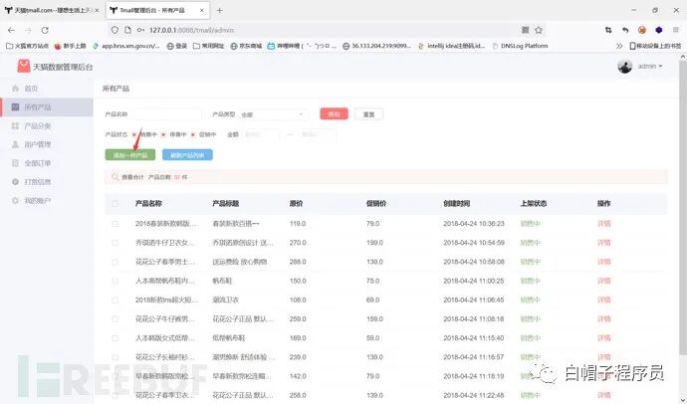This screenshot has height=404, width=687.
Task: Focus the minimum 金额 input field
Action: pyautogui.click(x=261, y=134)
